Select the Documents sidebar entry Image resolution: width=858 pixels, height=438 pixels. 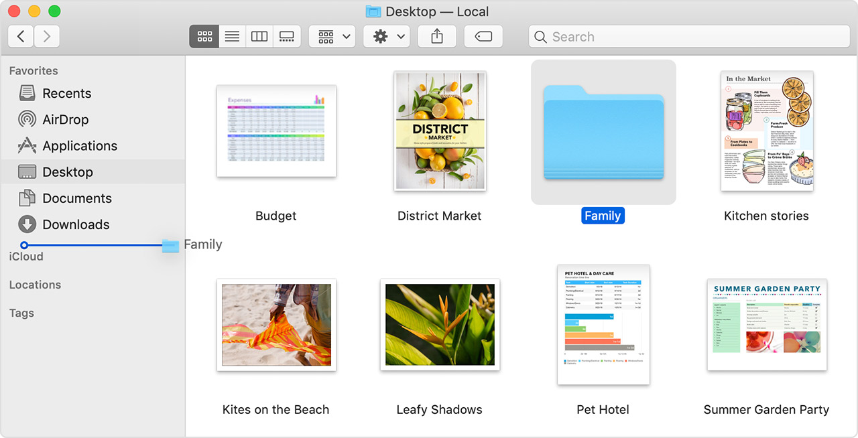pos(76,198)
